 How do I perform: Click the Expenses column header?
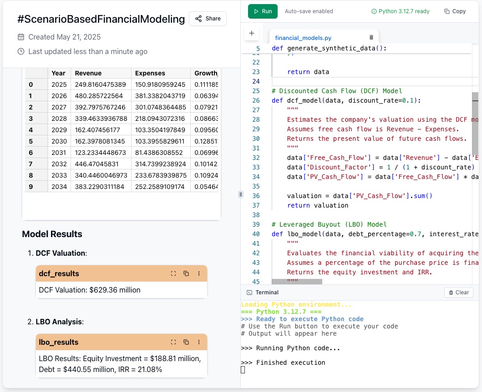tap(161, 73)
